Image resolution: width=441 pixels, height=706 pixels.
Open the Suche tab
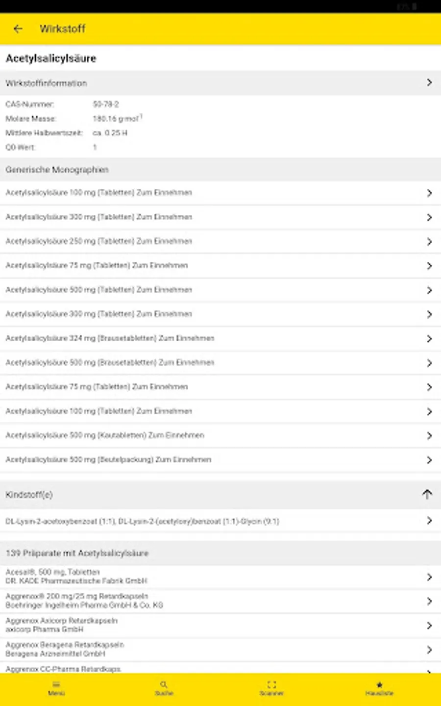point(164,688)
